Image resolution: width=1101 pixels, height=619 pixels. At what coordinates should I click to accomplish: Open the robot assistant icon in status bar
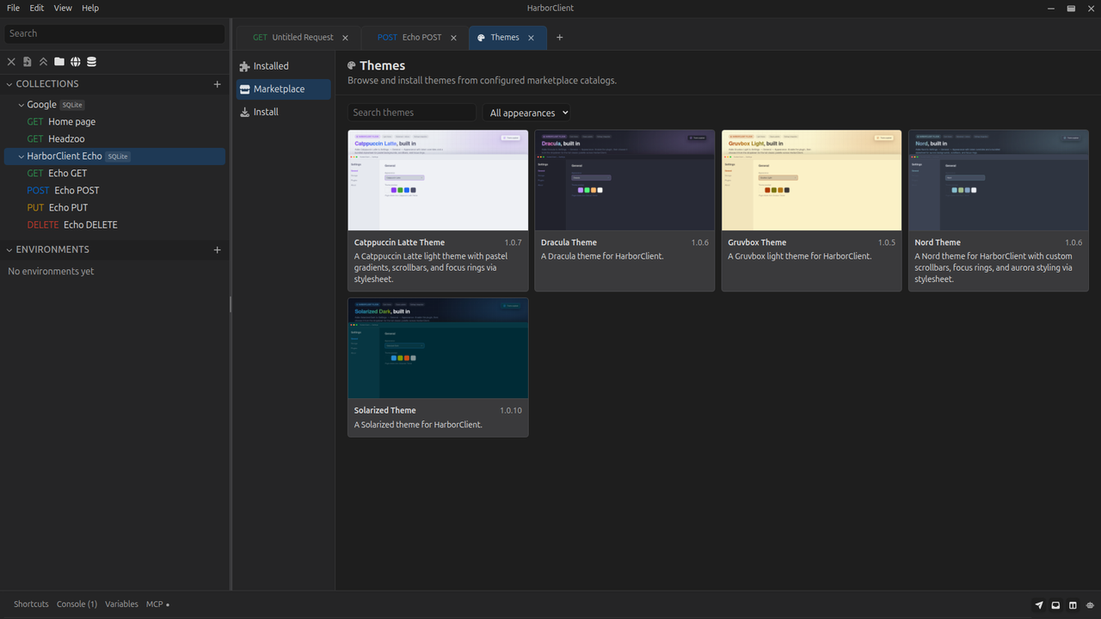[x=1090, y=605]
